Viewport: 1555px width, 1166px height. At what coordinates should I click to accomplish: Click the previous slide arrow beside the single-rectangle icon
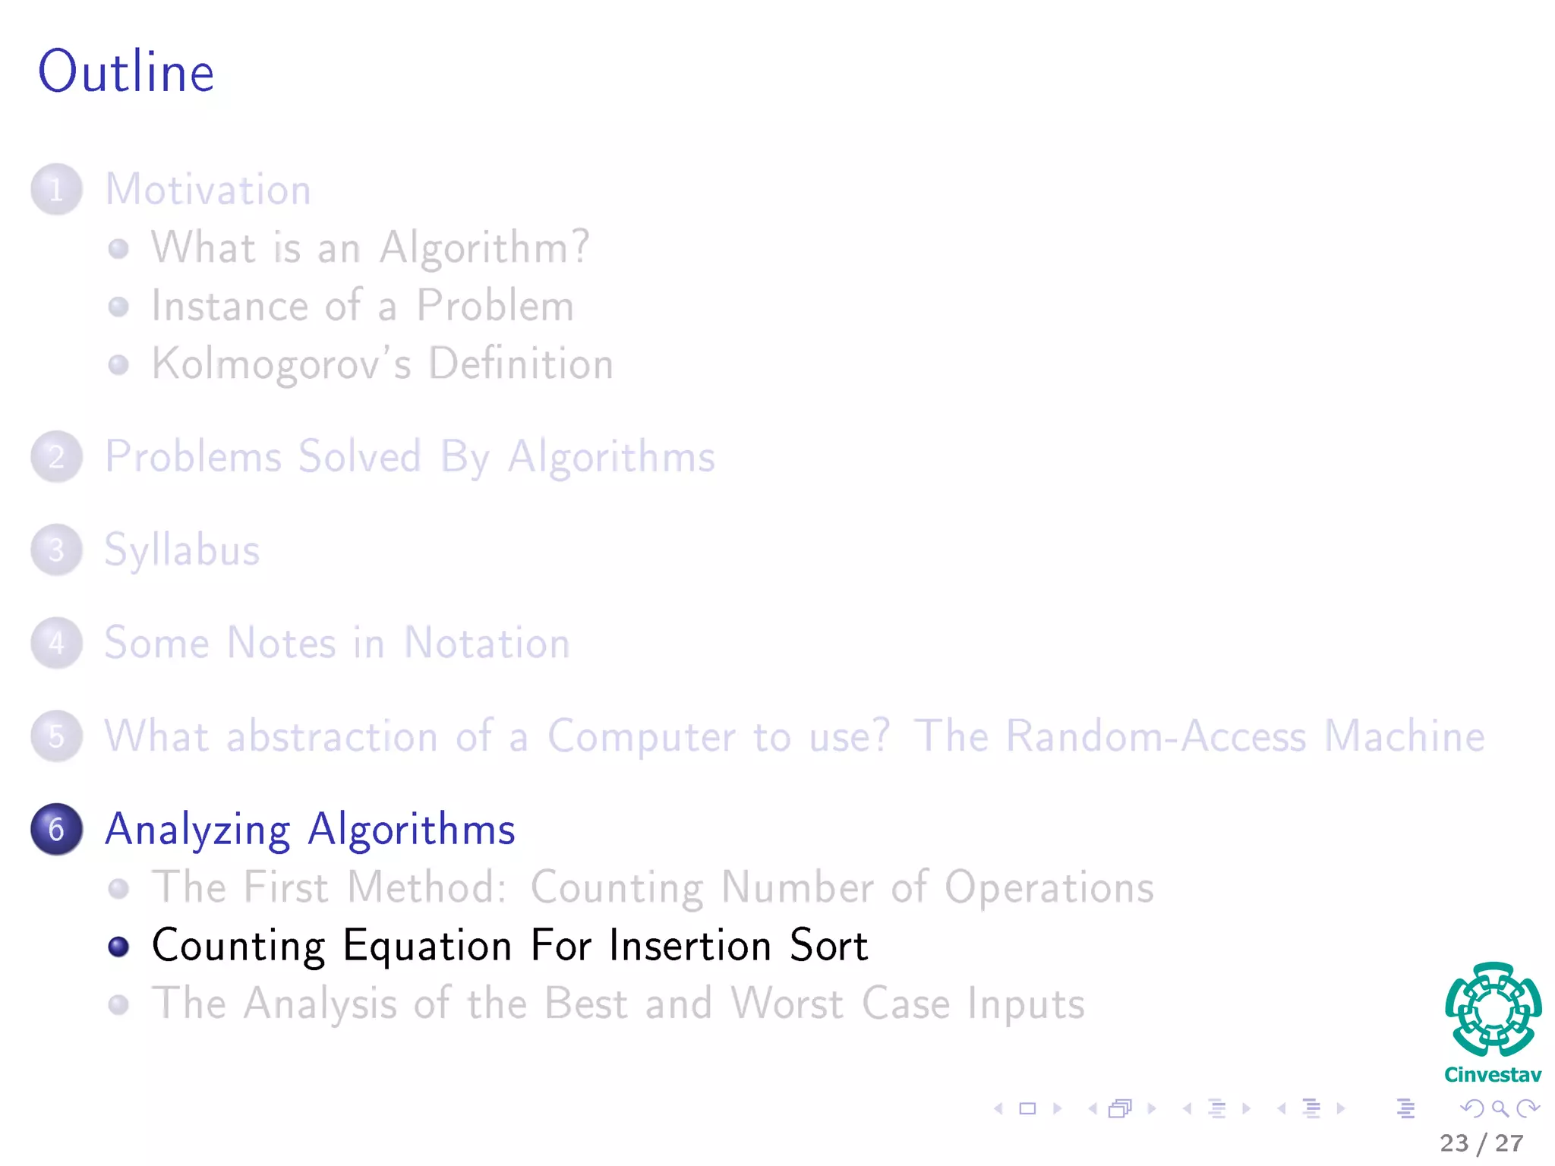click(999, 1109)
